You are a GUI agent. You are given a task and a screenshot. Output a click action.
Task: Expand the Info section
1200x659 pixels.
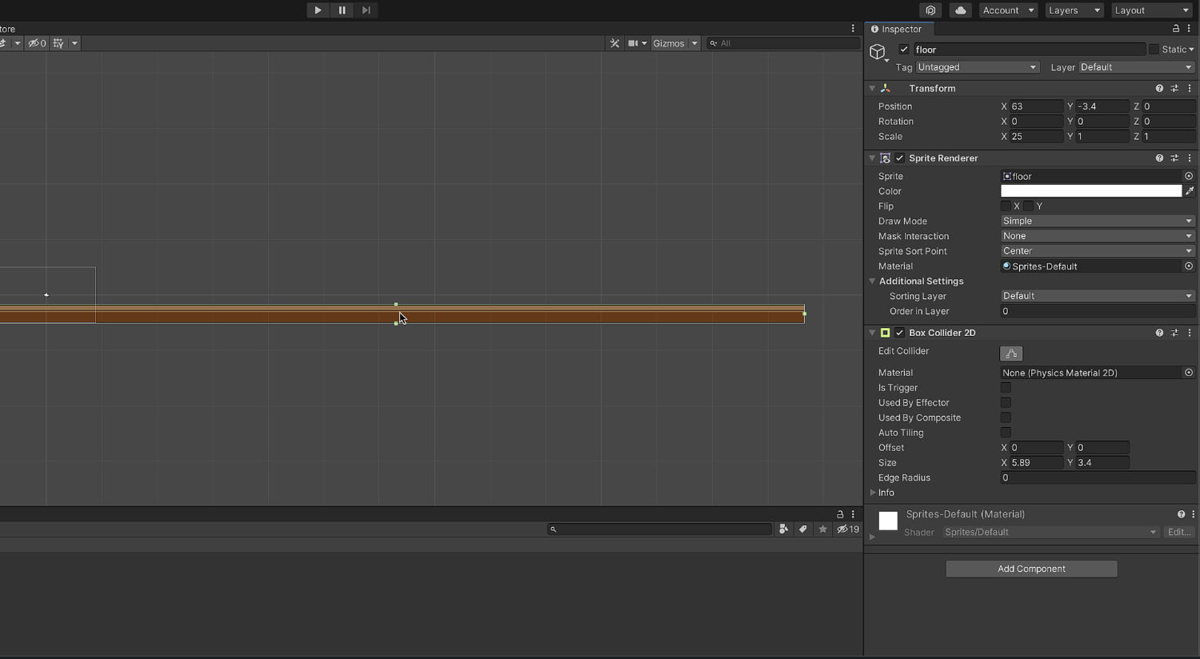[x=873, y=493]
